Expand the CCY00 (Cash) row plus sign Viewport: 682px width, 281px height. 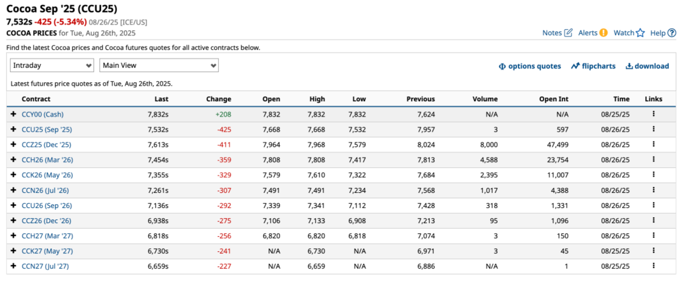click(13, 114)
